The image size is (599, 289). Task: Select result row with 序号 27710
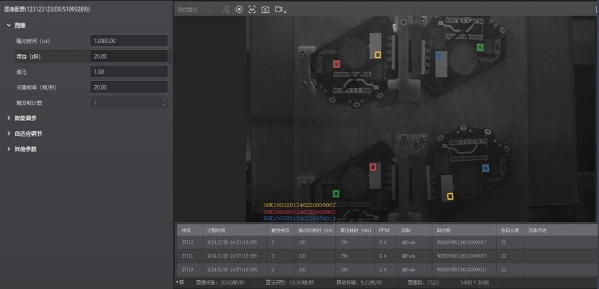[x=387, y=269]
